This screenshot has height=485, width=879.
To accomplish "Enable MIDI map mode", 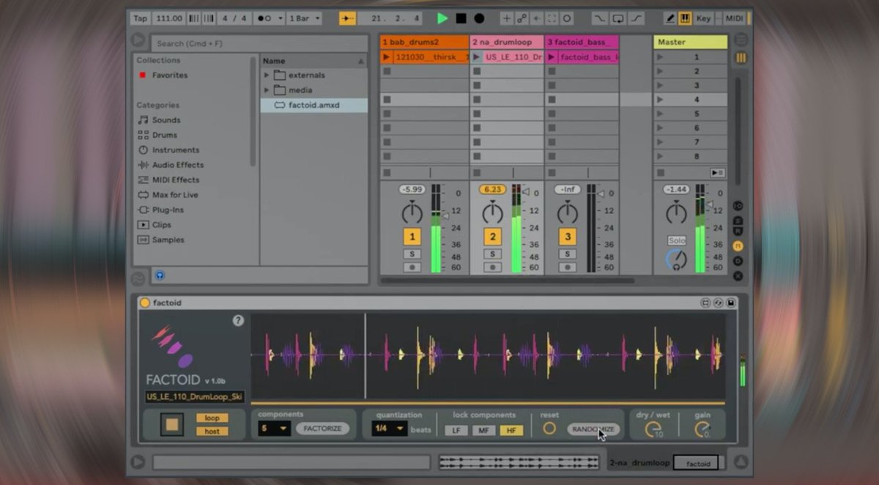I will pos(733,18).
